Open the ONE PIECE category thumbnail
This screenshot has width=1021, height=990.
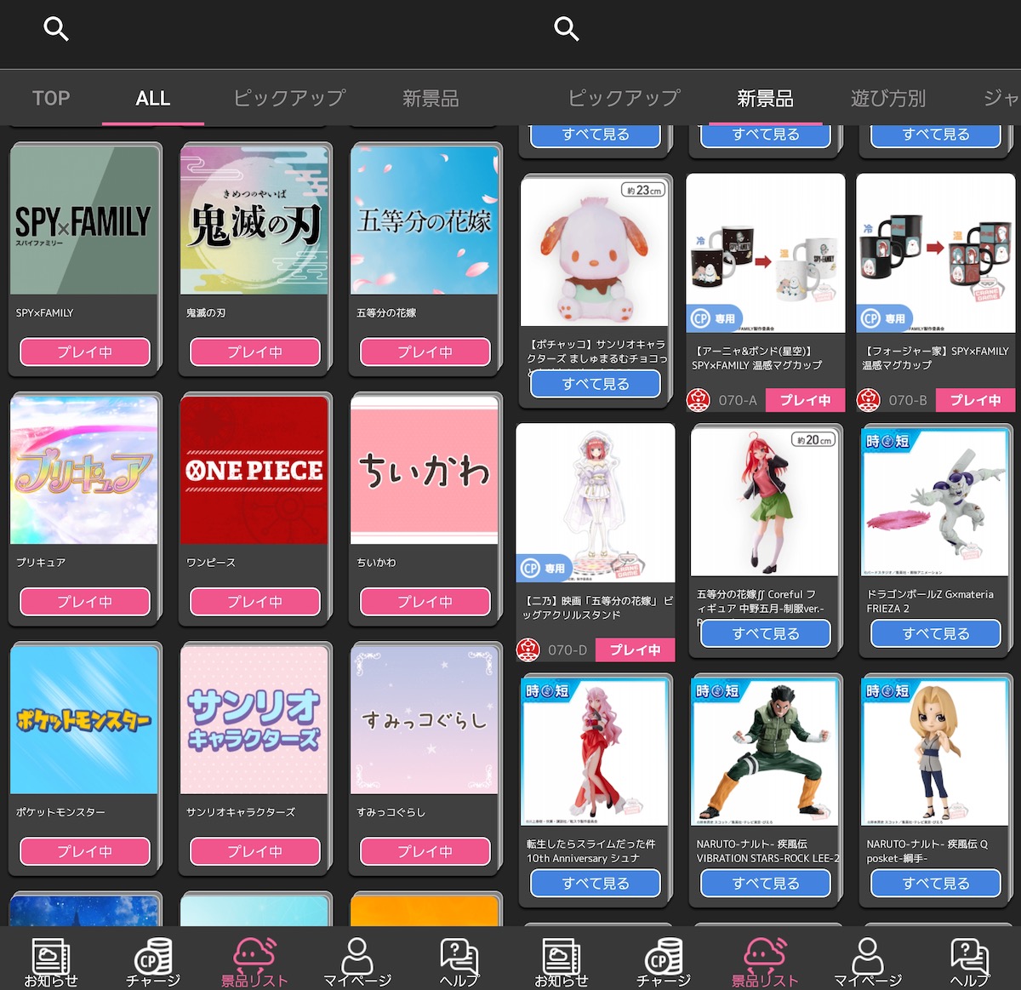[254, 470]
